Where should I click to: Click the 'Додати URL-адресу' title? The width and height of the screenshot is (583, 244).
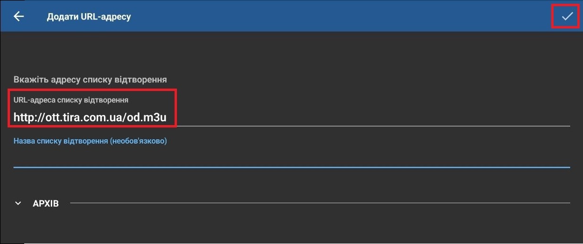[89, 17]
